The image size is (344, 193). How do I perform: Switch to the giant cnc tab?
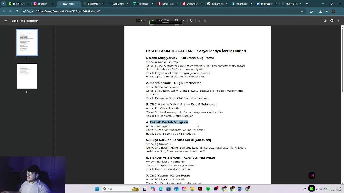click(x=217, y=4)
